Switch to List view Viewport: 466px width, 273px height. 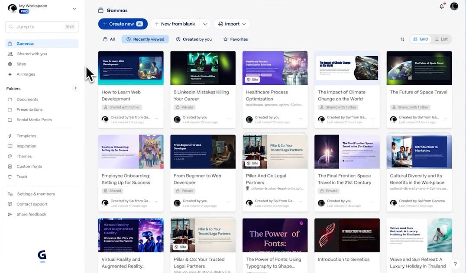(x=441, y=39)
